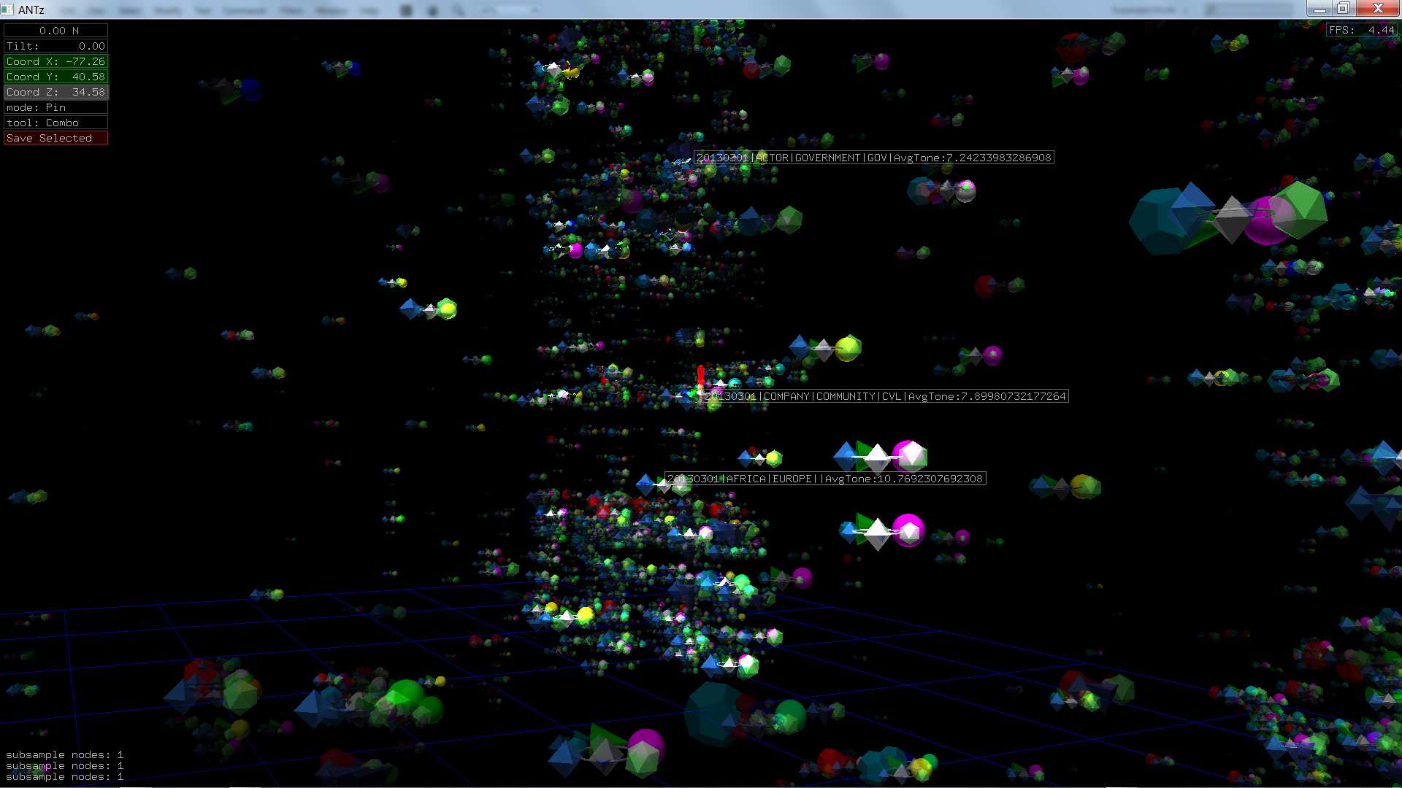This screenshot has width=1402, height=788.
Task: Click the FPS counter display
Action: point(1362,30)
